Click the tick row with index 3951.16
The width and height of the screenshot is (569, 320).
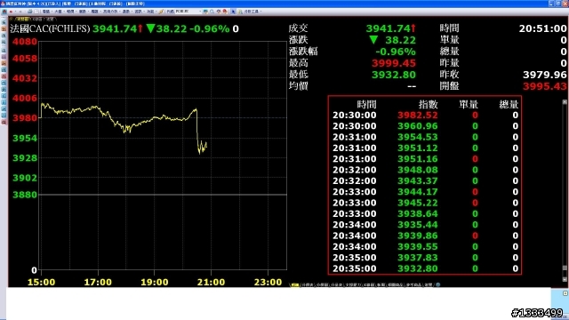425,159
